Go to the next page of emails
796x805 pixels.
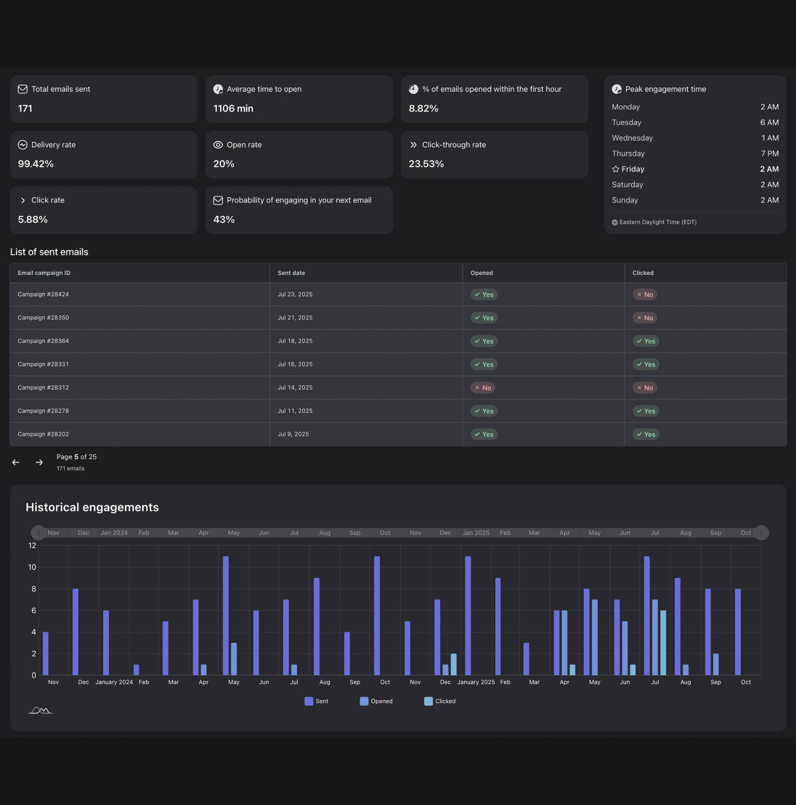coord(39,462)
